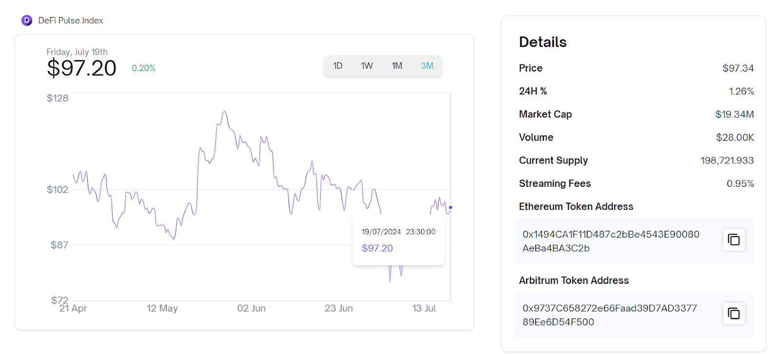The width and height of the screenshot is (780, 354).
Task: Click the Ethereum Token Address label
Action: [x=576, y=206]
